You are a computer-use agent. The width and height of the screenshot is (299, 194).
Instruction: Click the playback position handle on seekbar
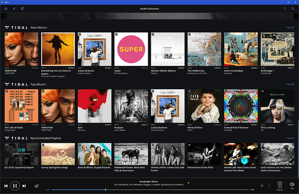point(105,190)
